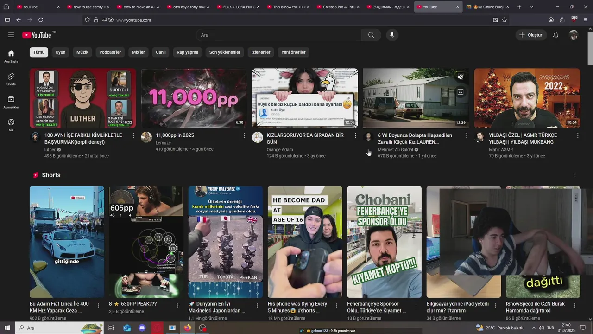Filter by Podcast'ler chip
The width and height of the screenshot is (593, 334).
point(110,52)
